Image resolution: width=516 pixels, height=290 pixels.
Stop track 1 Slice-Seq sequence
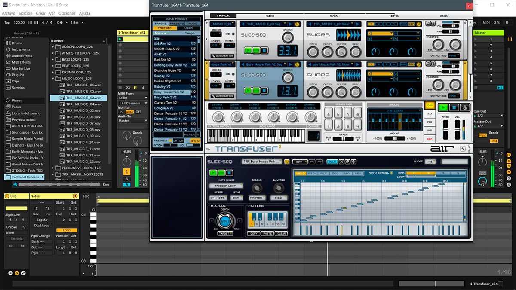(x=264, y=50)
